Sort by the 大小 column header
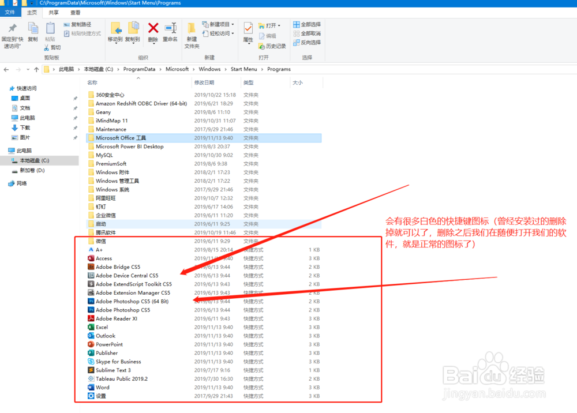This screenshot has width=577, height=413. point(306,82)
